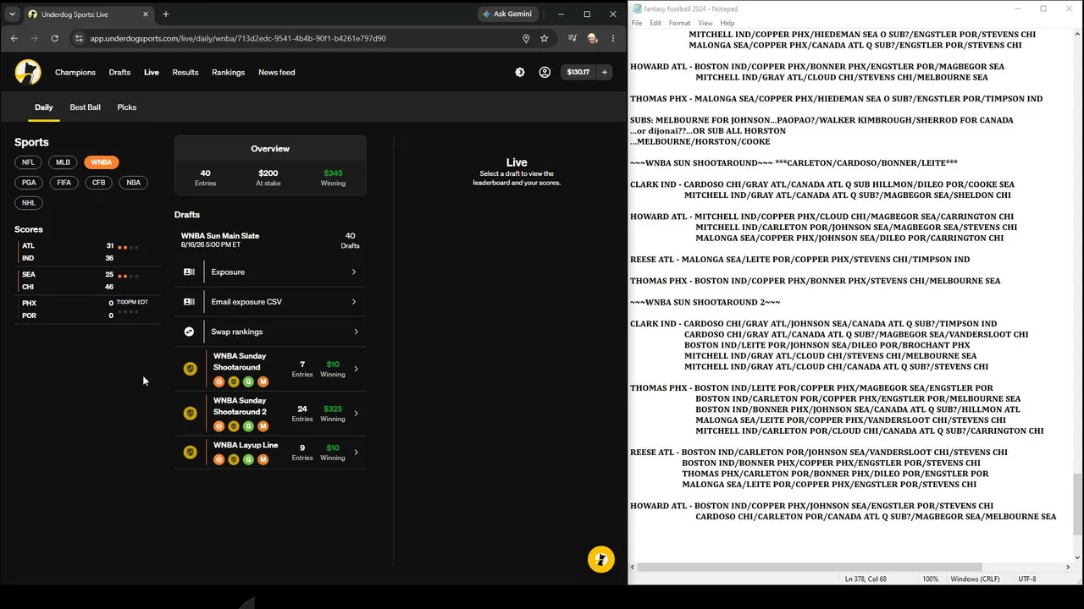Open Notepad Format menu
This screenshot has height=609, width=1084.
pos(679,23)
